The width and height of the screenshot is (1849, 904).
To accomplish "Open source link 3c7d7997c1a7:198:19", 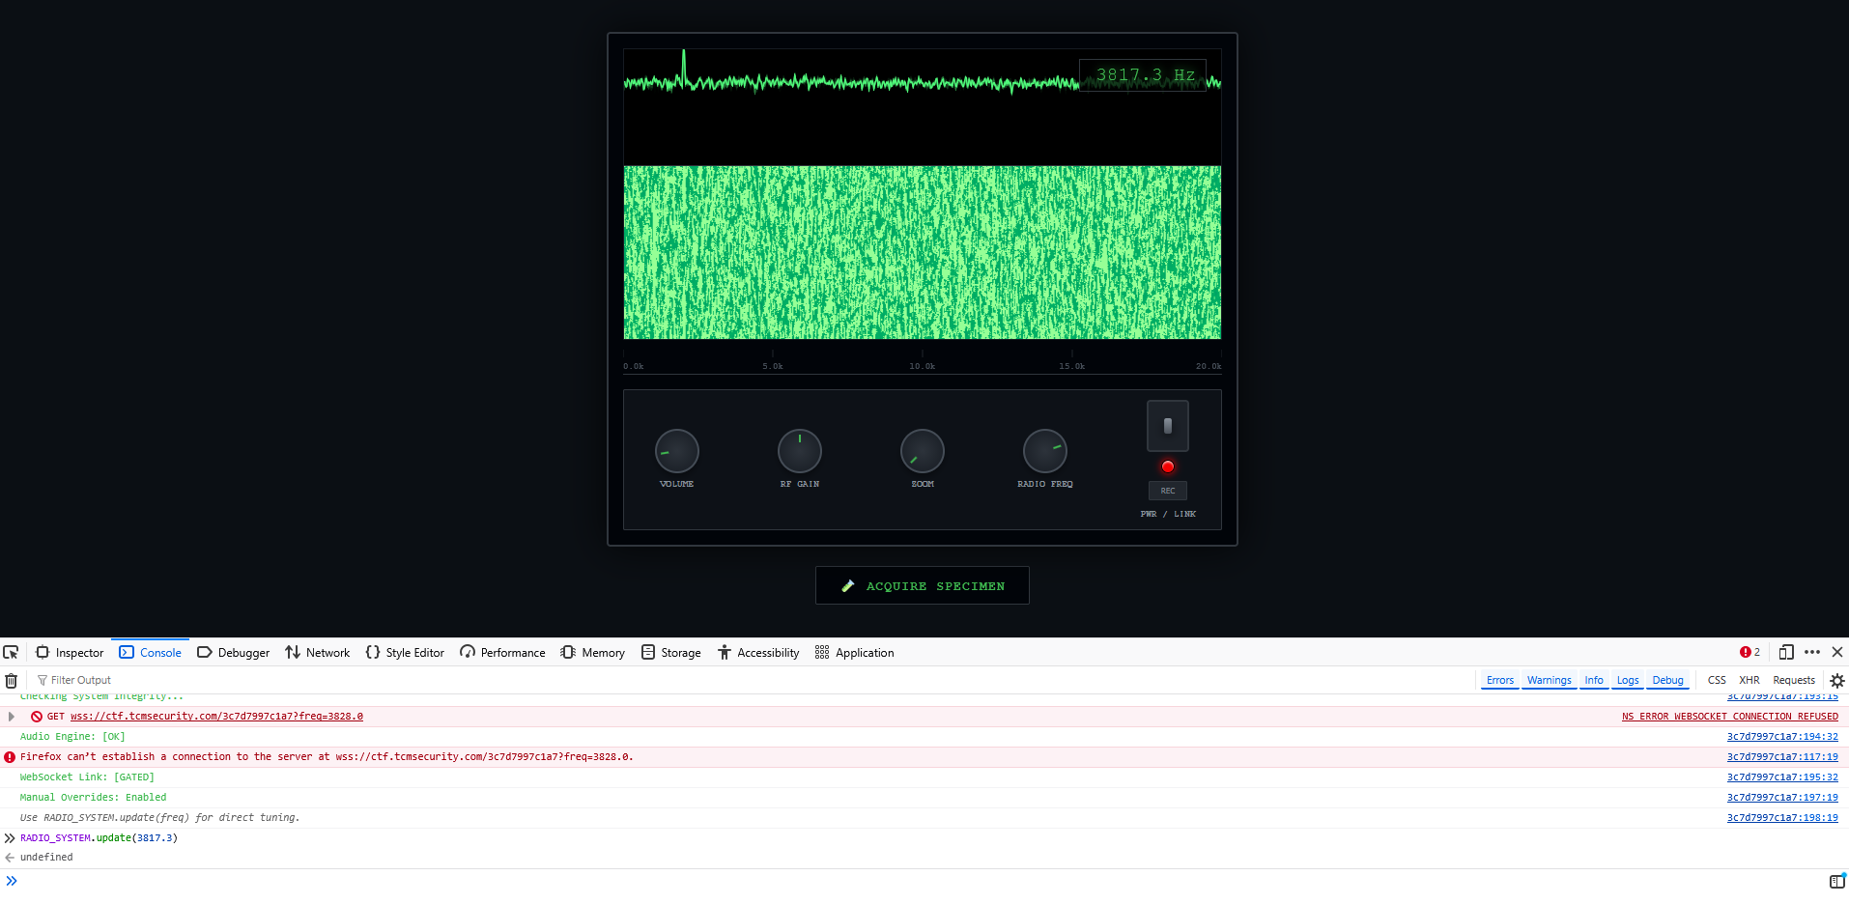I will click(1781, 818).
